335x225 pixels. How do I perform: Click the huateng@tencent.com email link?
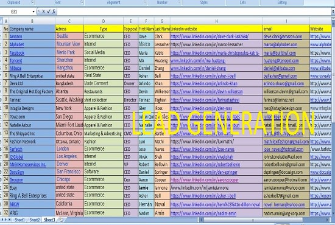coord(281,61)
